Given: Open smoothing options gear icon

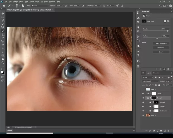Looking at the screenshot, I should [104, 6].
